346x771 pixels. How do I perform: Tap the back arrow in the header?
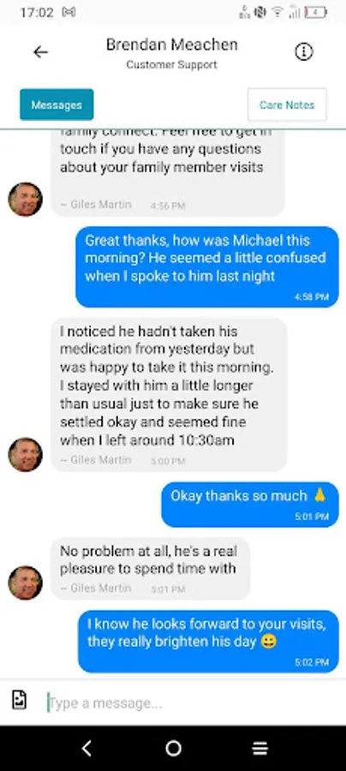(x=41, y=51)
